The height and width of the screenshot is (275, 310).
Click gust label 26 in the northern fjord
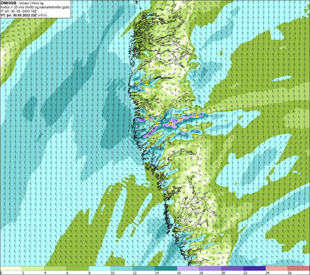pos(147,83)
